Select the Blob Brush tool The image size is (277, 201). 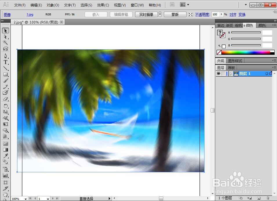pos(6,92)
